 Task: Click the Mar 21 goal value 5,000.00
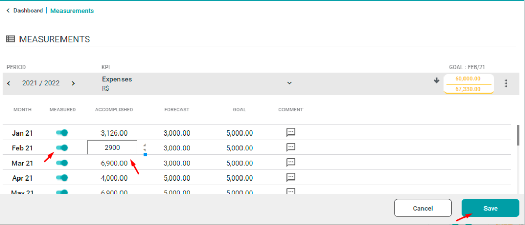tap(239, 163)
